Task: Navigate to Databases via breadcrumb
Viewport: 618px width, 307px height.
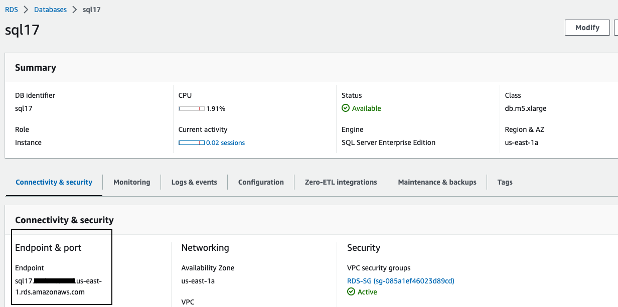Action: 50,10
